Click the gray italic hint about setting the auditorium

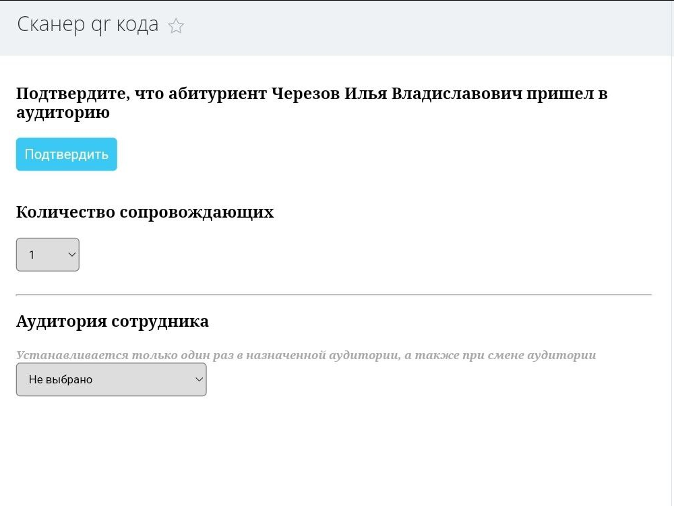(x=306, y=355)
